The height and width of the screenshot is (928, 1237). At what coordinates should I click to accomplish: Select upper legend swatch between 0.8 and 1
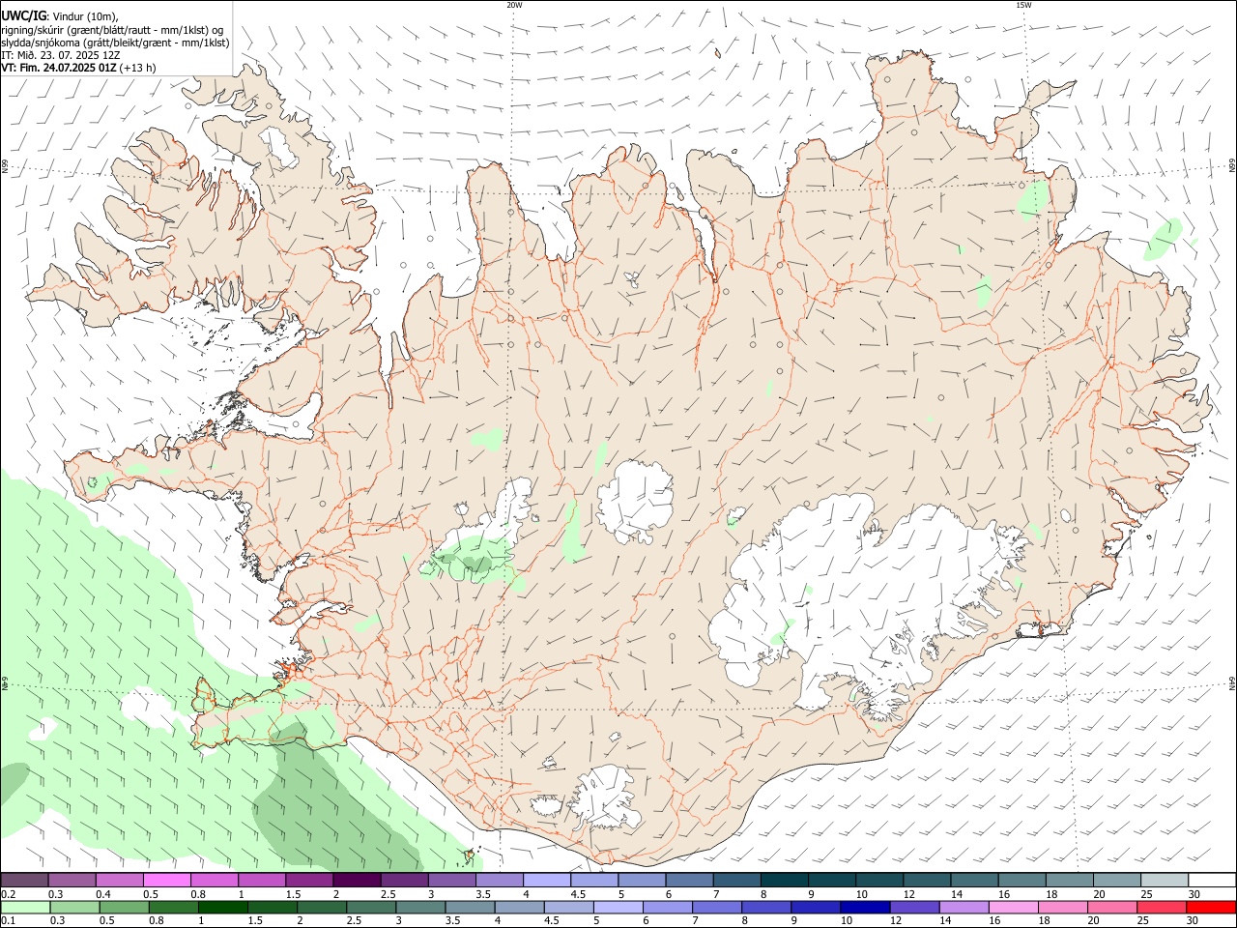[214, 880]
